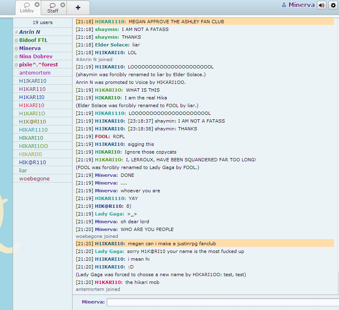Click 'Anrin N was promoted to Voice' notice
The image size is (339, 310).
130,82
